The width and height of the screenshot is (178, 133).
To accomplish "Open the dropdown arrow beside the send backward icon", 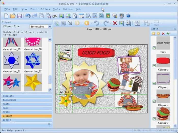I will click(x=91, y=23).
